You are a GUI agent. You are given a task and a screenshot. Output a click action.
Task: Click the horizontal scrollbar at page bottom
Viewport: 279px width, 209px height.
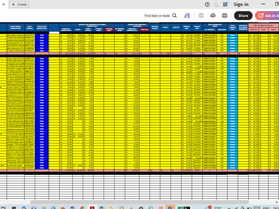[x=139, y=202]
